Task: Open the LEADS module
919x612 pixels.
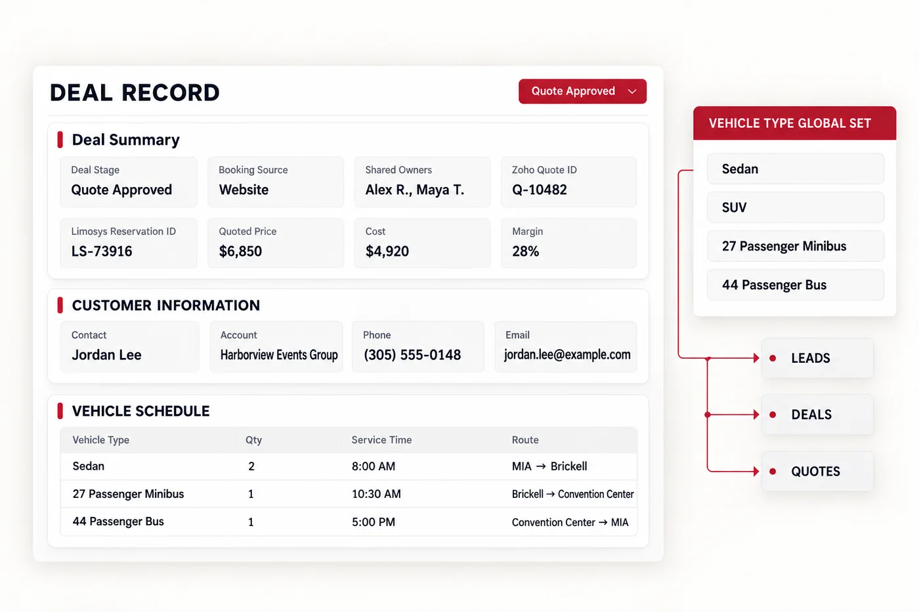Action: [x=817, y=358]
